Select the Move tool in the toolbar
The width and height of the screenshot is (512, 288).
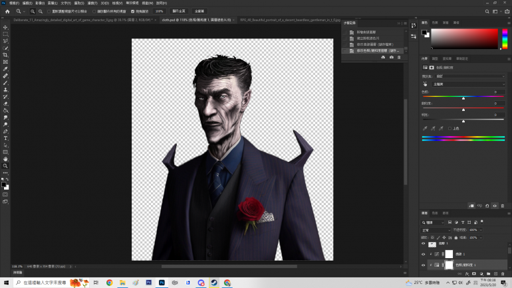[5, 27]
